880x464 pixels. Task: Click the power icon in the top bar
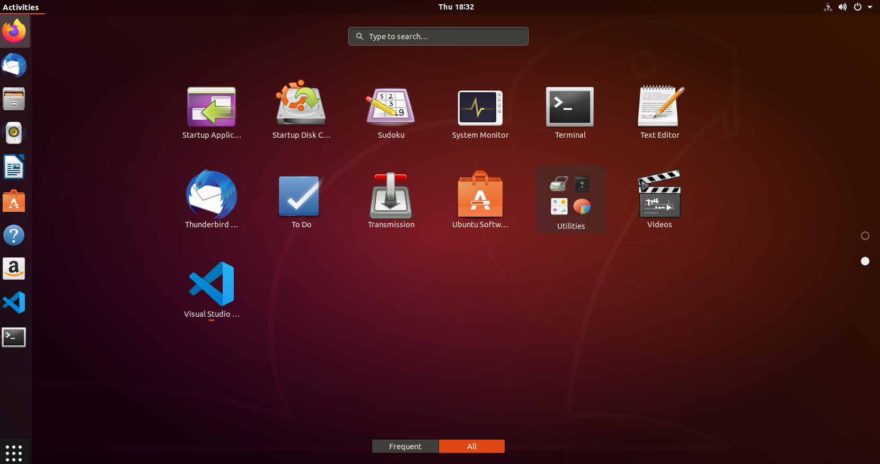[858, 7]
